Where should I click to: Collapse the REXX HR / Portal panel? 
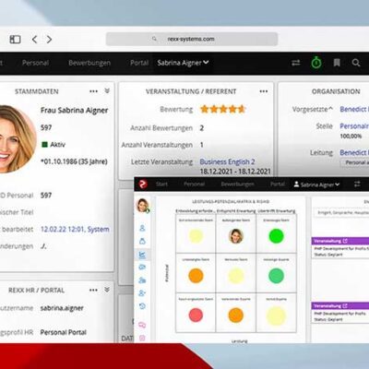tap(107, 290)
